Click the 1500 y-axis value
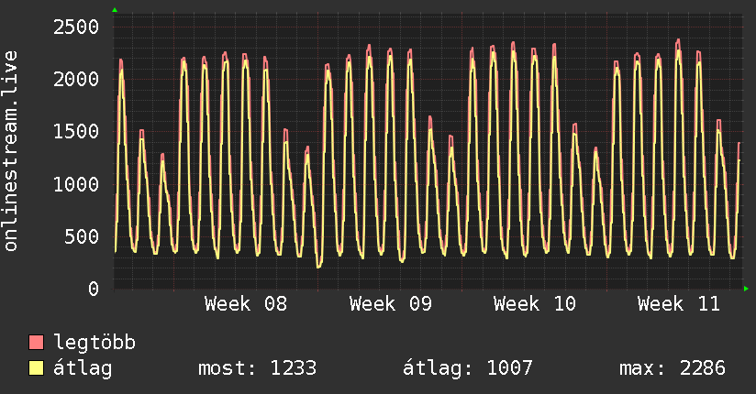756x394 pixels. [x=74, y=131]
